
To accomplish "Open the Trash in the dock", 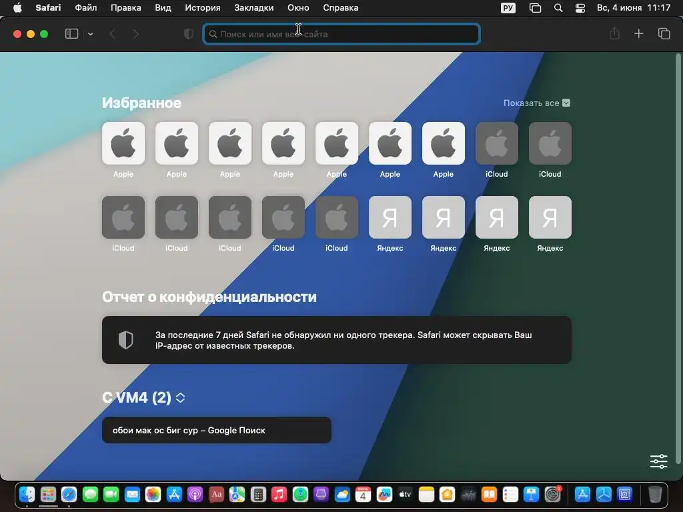I will [655, 495].
